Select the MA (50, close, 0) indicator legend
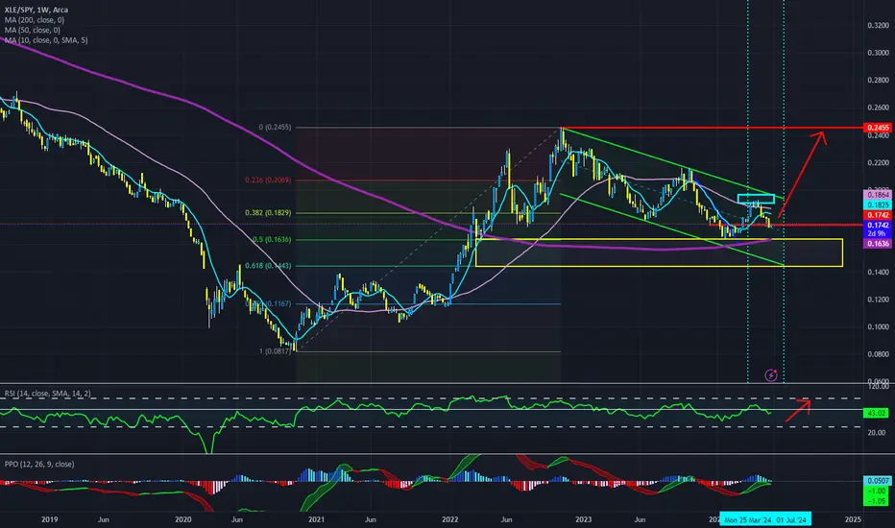 (x=32, y=30)
